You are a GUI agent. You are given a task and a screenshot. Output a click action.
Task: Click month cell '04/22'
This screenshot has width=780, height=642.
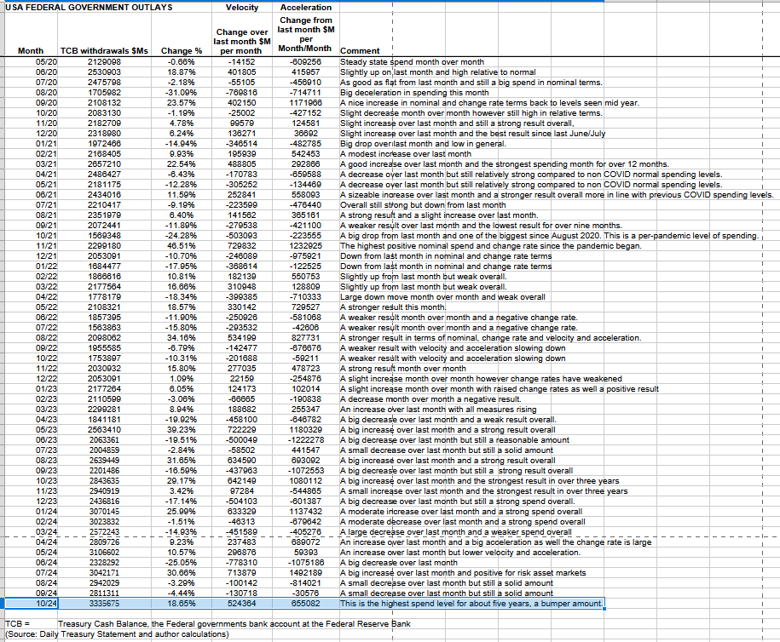point(46,297)
